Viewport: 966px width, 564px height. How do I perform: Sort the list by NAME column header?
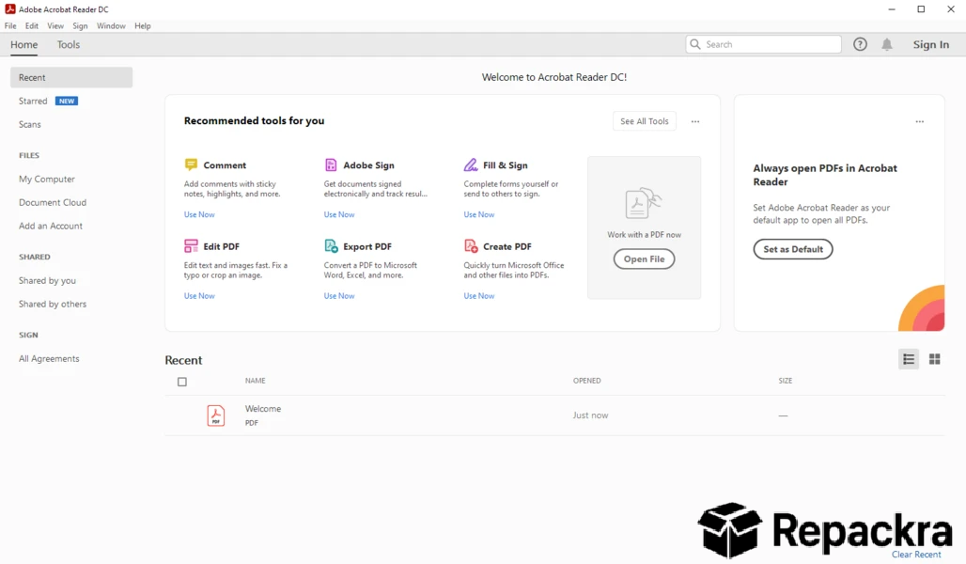[x=255, y=381]
